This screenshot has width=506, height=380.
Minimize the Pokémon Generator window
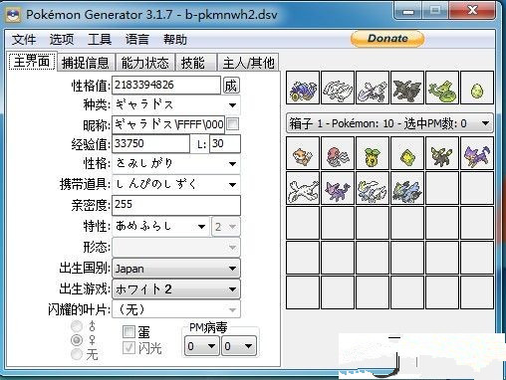tap(408, 11)
